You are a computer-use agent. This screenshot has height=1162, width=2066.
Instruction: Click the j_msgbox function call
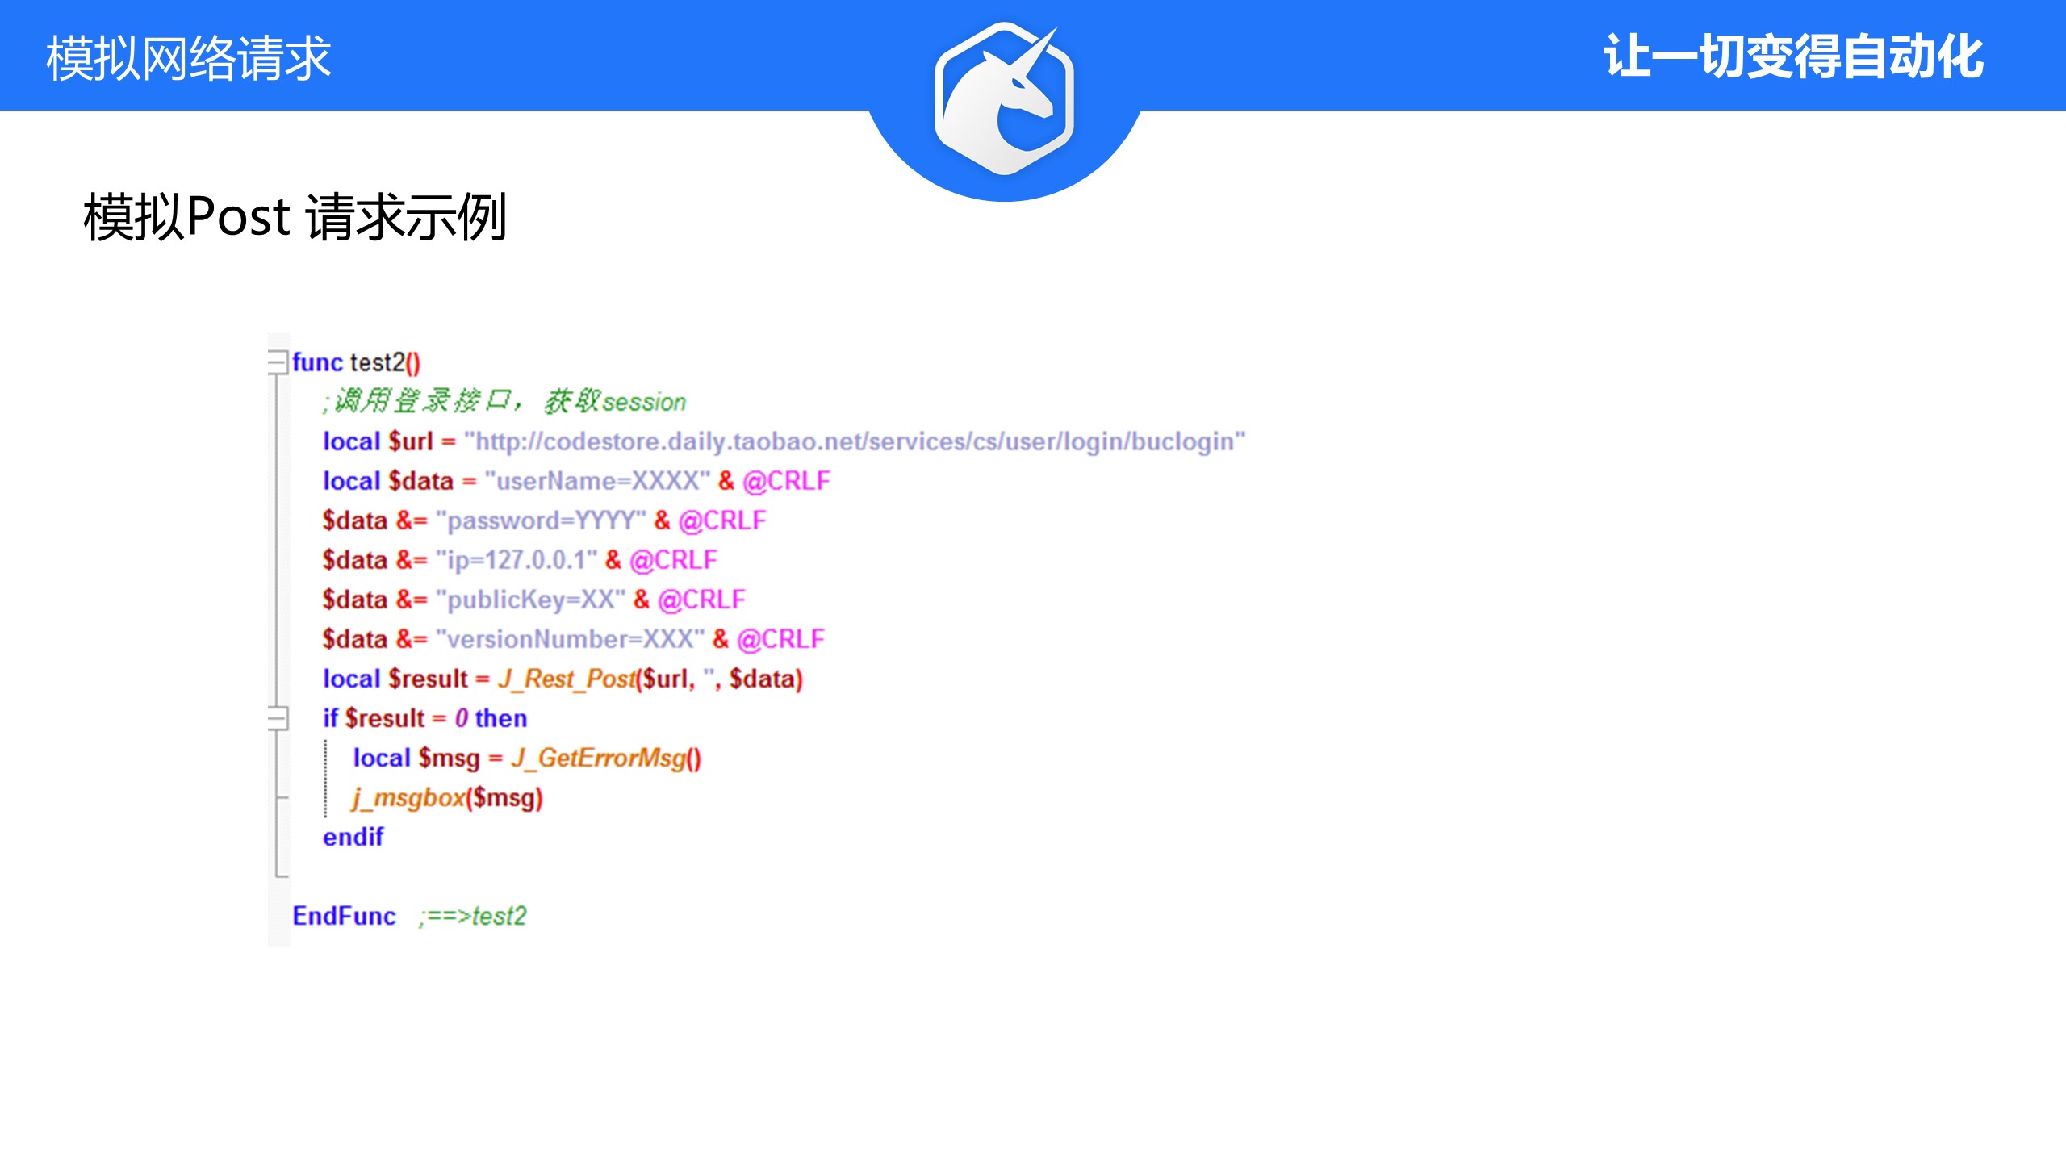pyautogui.click(x=408, y=797)
